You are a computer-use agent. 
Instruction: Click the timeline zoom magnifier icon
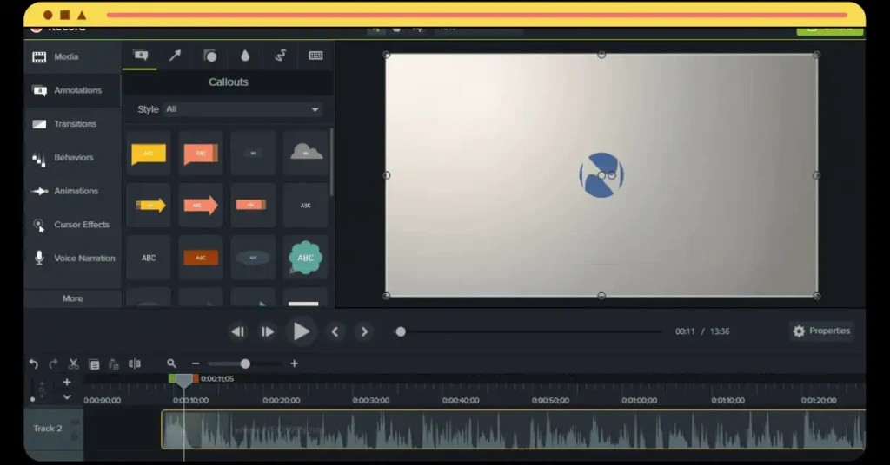(171, 363)
